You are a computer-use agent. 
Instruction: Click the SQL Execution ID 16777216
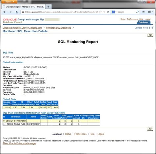29,76
